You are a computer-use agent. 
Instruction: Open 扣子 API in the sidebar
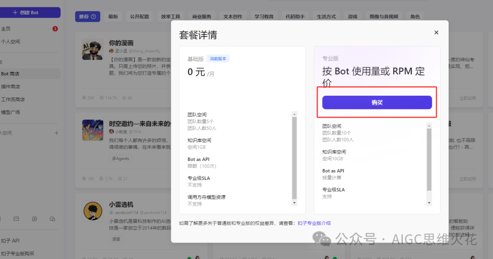10,240
